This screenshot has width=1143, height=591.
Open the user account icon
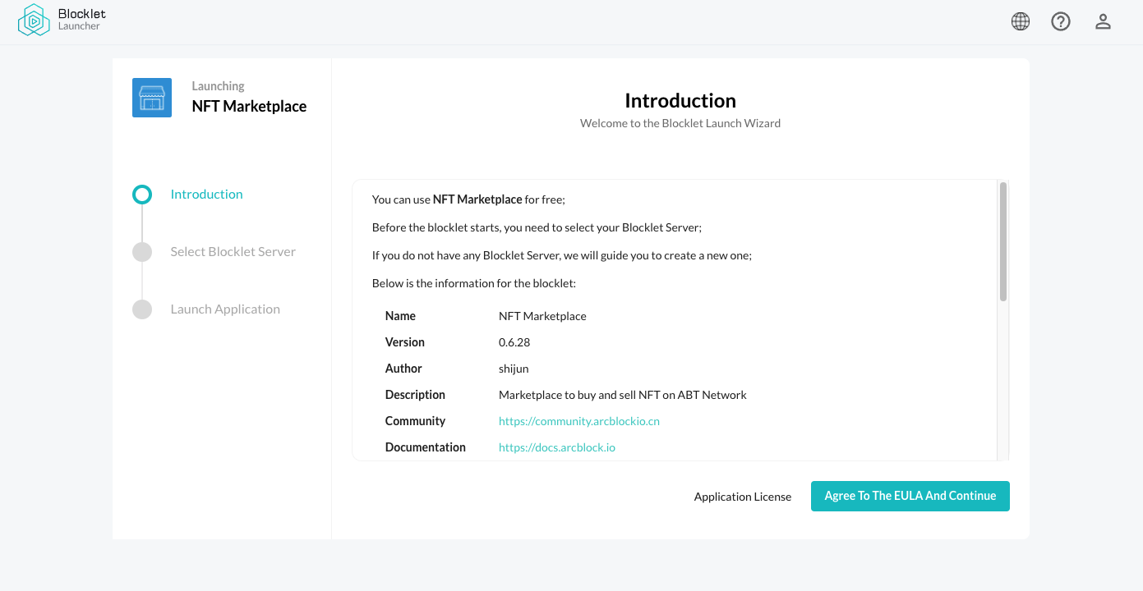point(1102,21)
